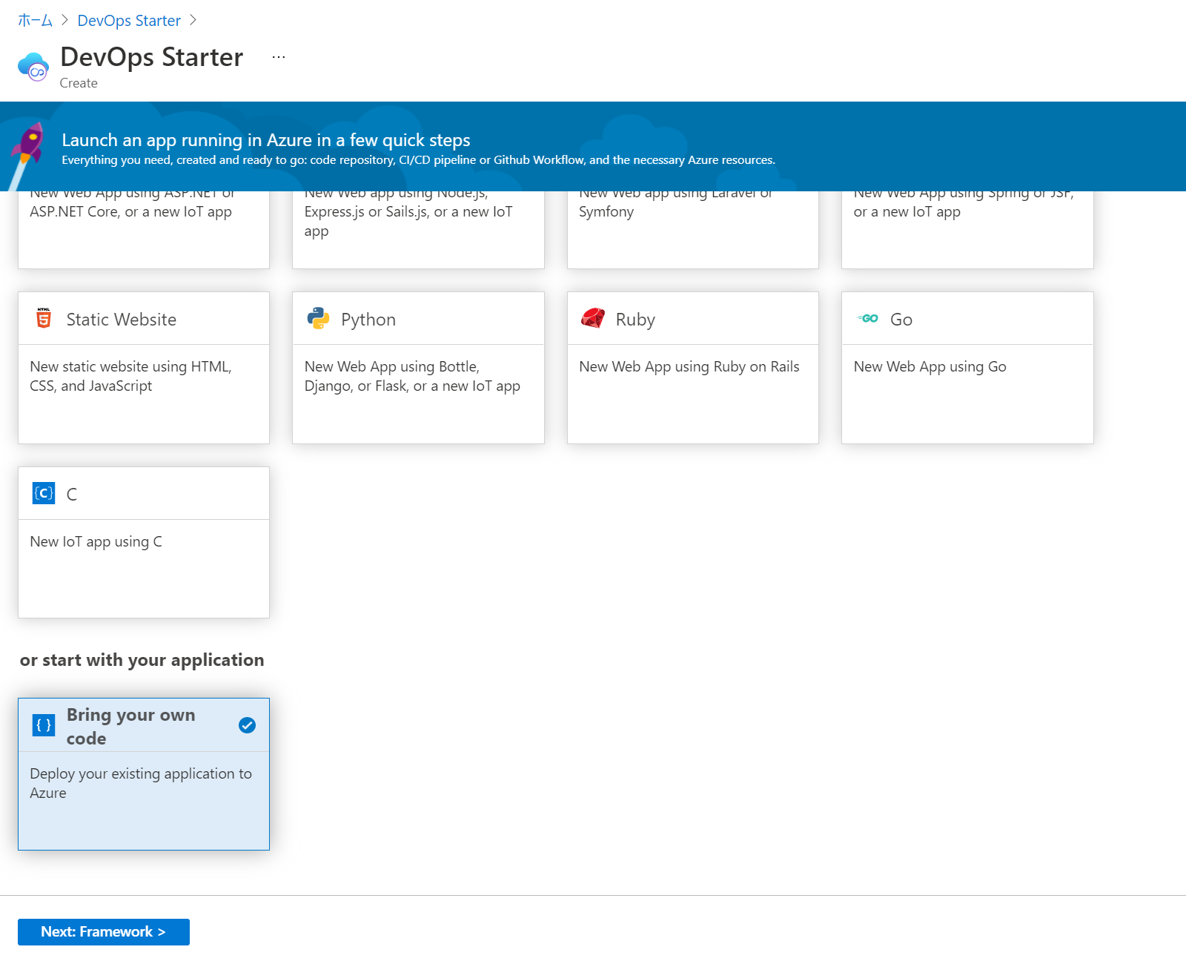The image size is (1186, 964).
Task: Click the Ruby gem icon
Action: 593,318
